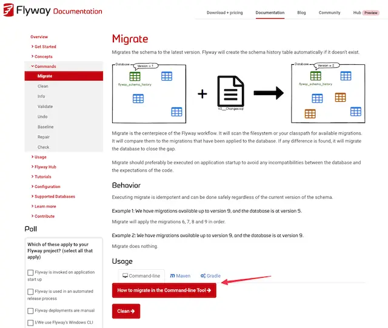
Task: Click the V2__Changes.sql file icon in diagram
Action: [x=230, y=92]
